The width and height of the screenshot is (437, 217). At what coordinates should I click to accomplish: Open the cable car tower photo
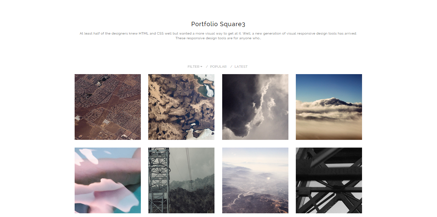click(x=181, y=180)
